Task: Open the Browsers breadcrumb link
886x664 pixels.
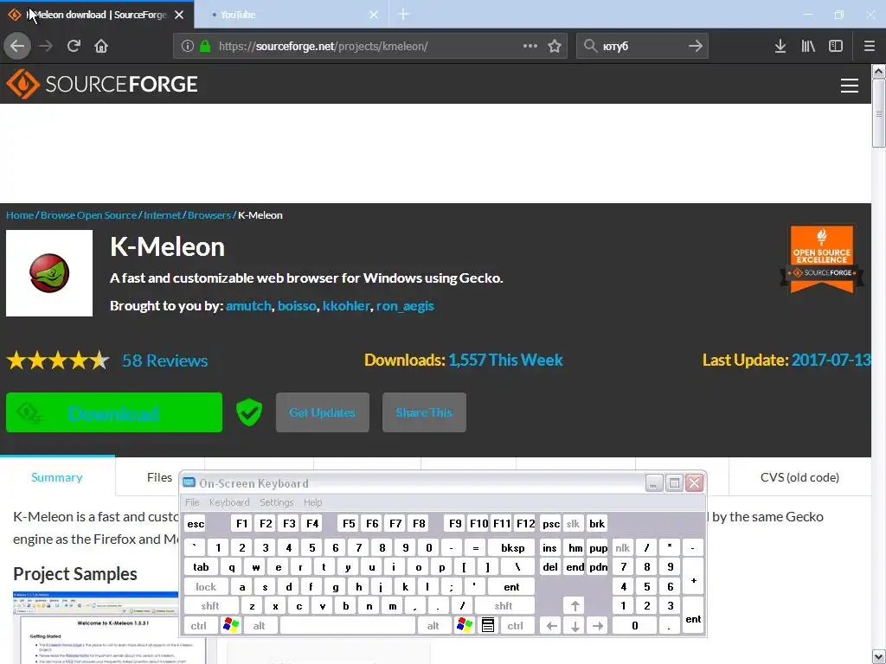Action: click(x=209, y=215)
